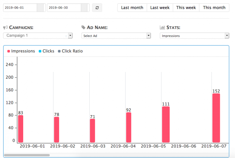
Task: Toggle the Clicks legend series
Action: click(46, 51)
